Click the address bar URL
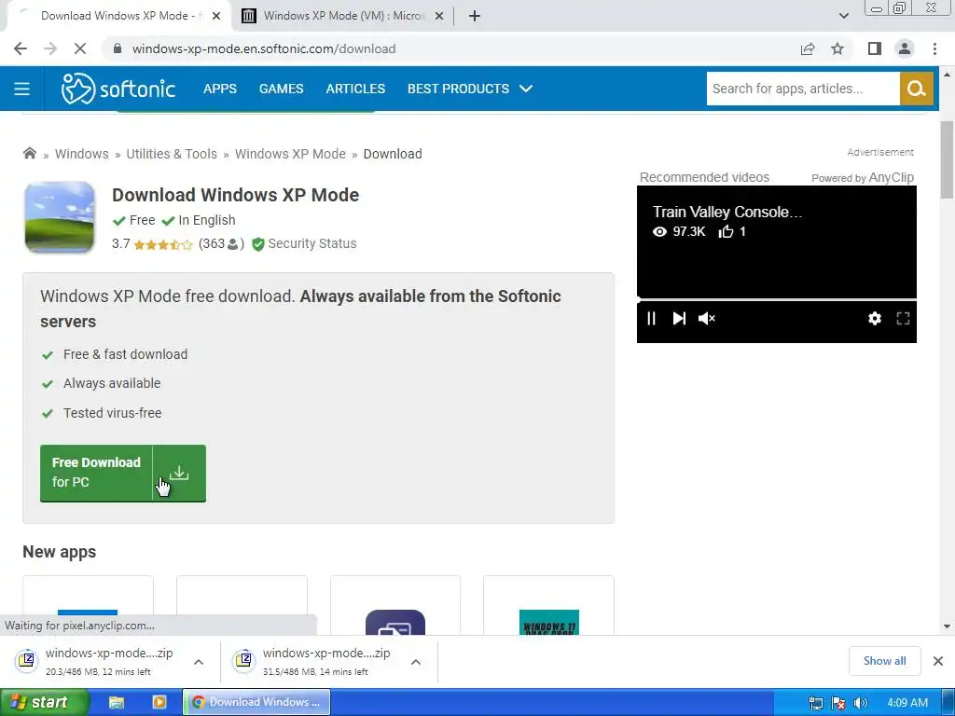 pos(264,48)
